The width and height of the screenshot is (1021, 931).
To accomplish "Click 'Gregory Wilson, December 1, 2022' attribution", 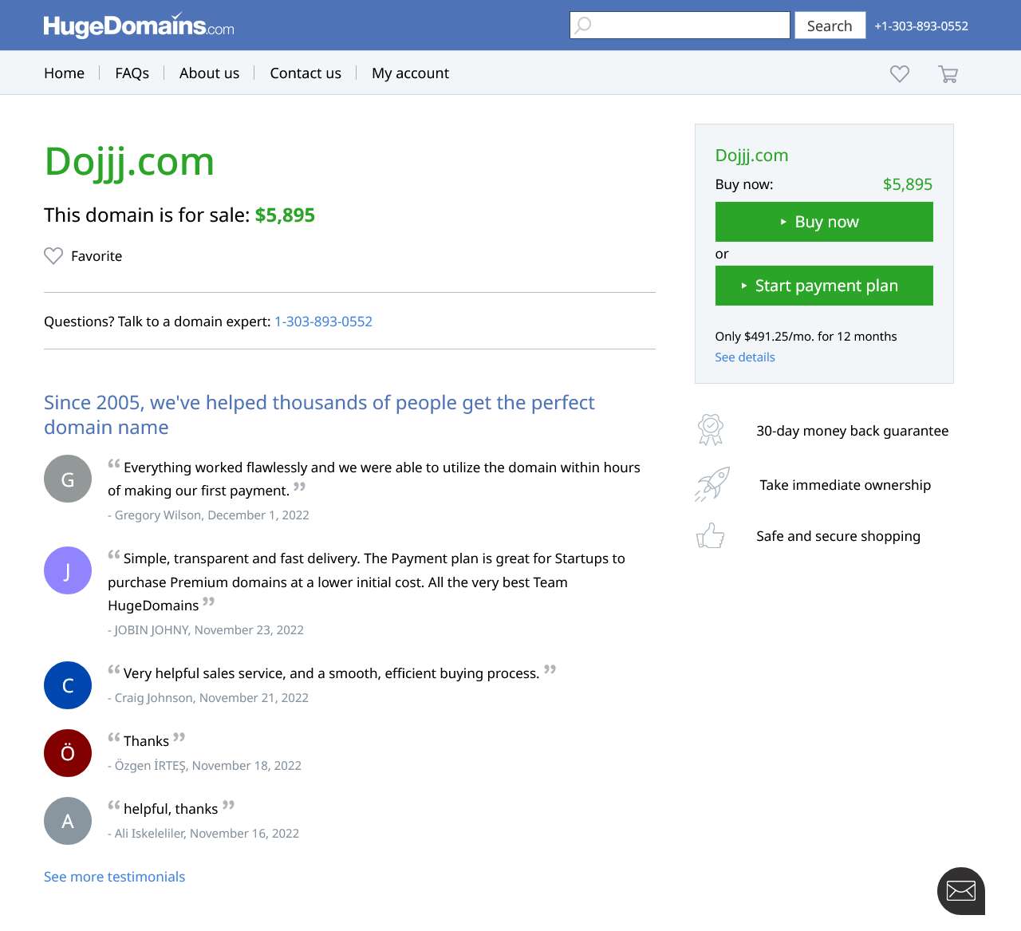I will pos(211,515).
